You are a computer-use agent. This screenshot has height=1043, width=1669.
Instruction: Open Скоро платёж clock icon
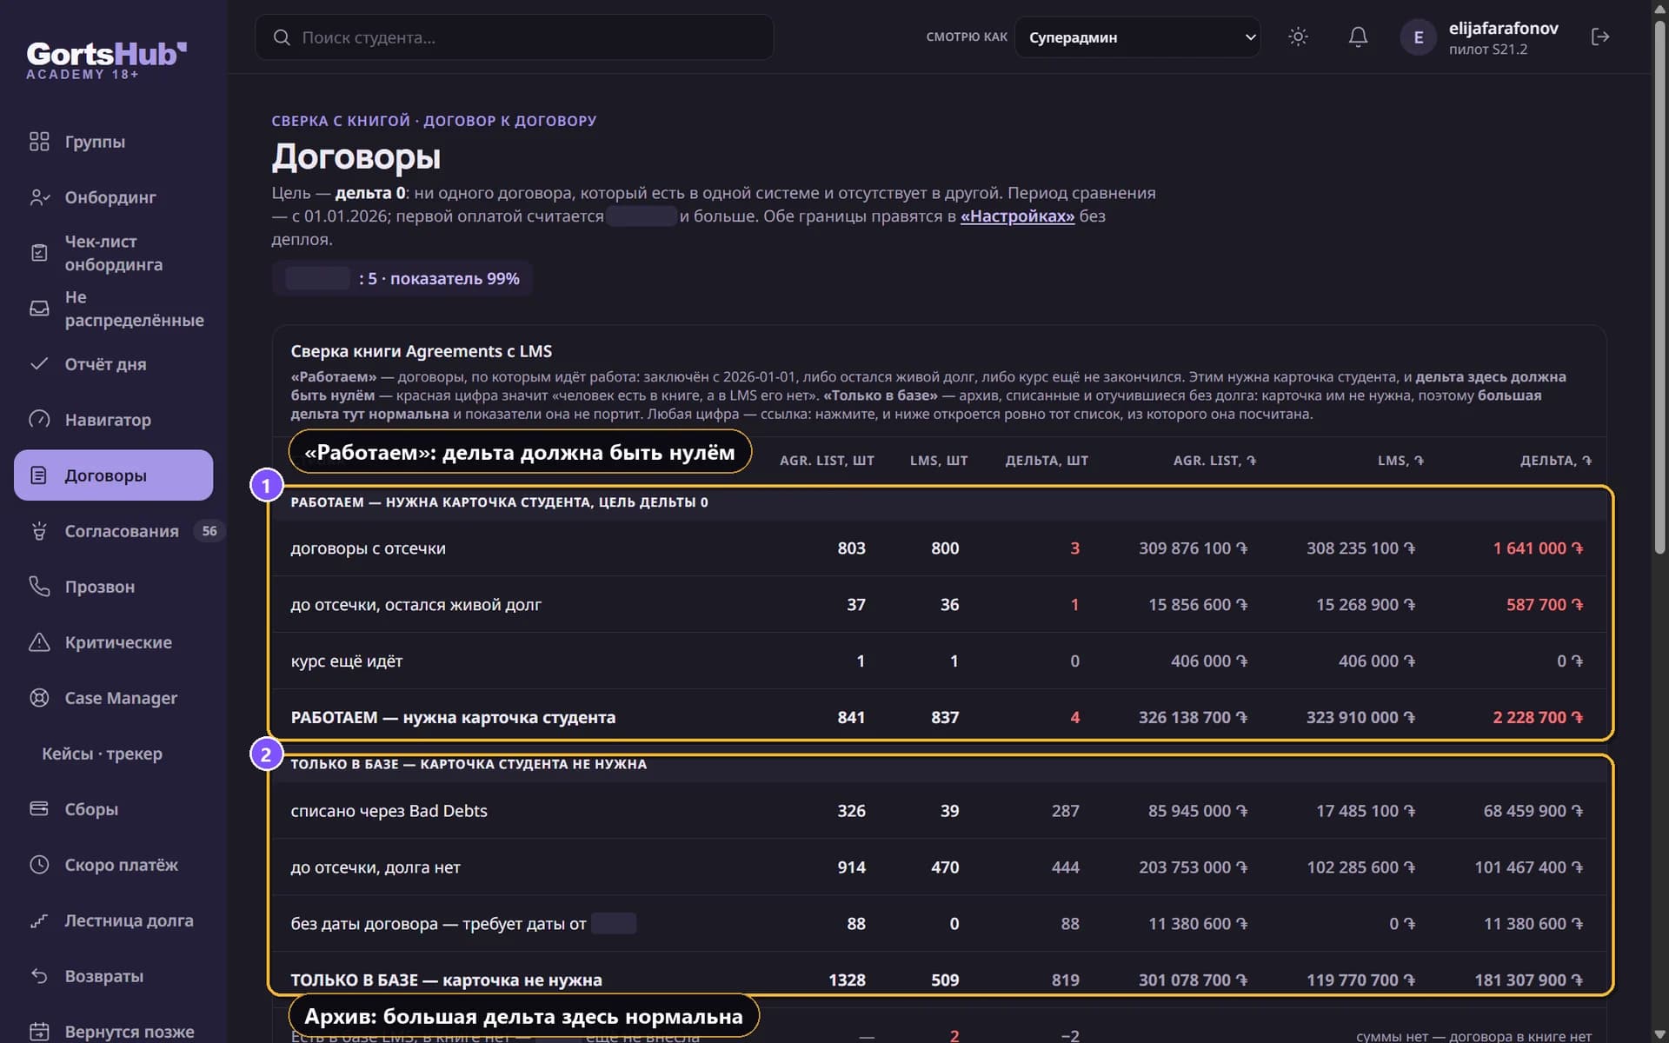tap(39, 865)
